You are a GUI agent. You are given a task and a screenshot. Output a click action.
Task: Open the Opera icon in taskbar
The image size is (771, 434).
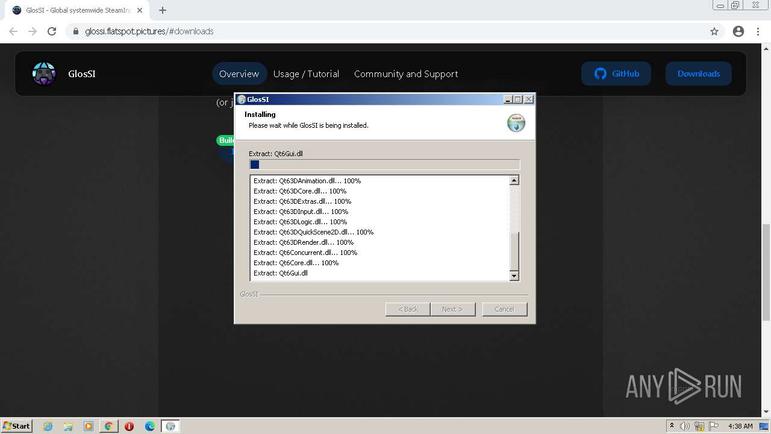click(x=129, y=426)
